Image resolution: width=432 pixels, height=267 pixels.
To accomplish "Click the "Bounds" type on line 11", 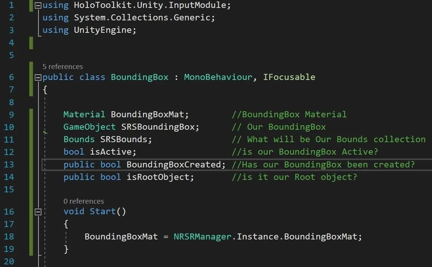I will click(79, 139).
